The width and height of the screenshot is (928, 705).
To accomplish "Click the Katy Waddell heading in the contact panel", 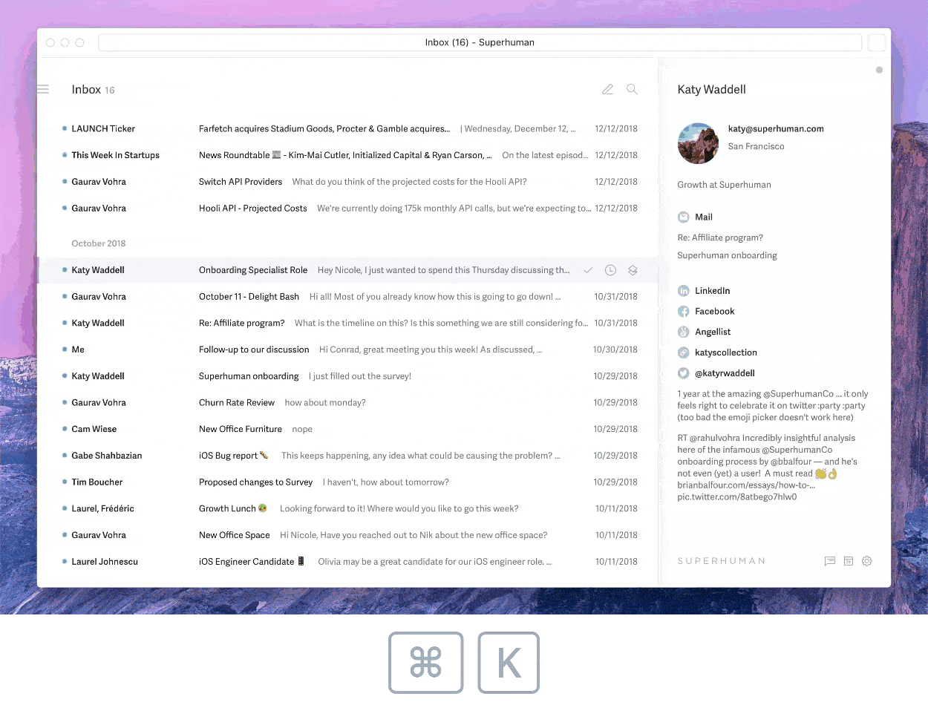I will (712, 89).
